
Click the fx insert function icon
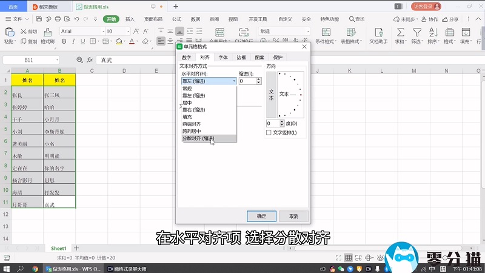(x=90, y=60)
